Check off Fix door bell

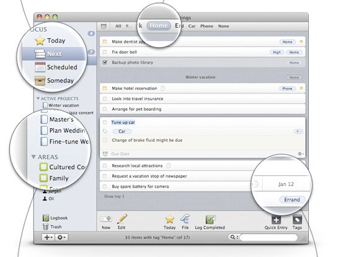105,52
